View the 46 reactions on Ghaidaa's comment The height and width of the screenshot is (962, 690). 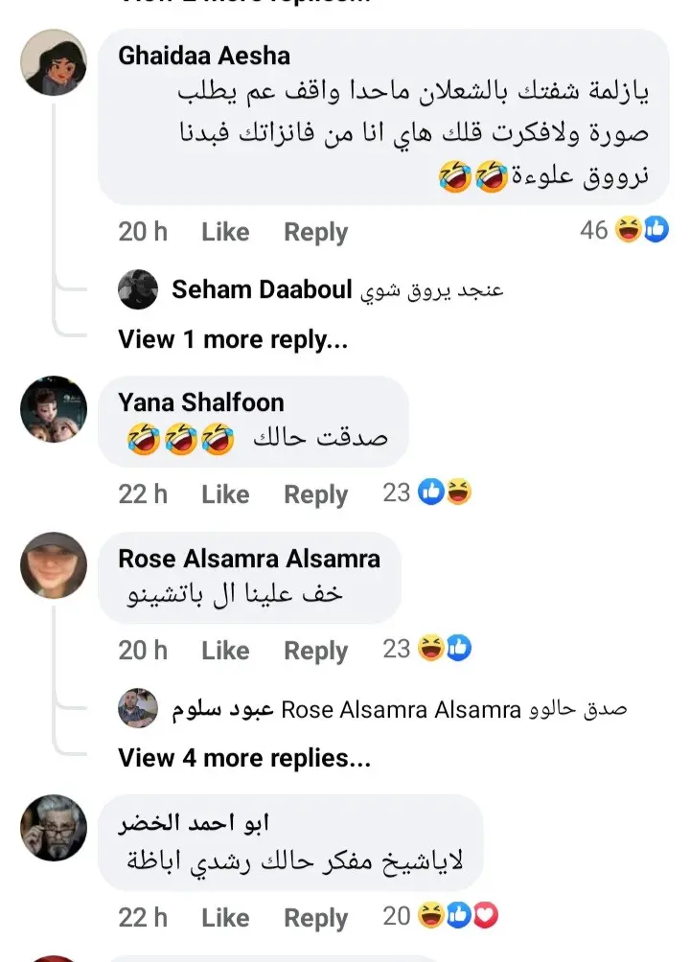point(624,230)
